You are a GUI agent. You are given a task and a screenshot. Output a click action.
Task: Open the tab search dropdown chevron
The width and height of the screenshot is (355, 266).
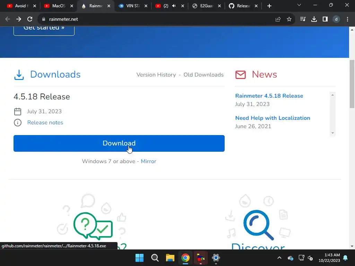coord(299,5)
